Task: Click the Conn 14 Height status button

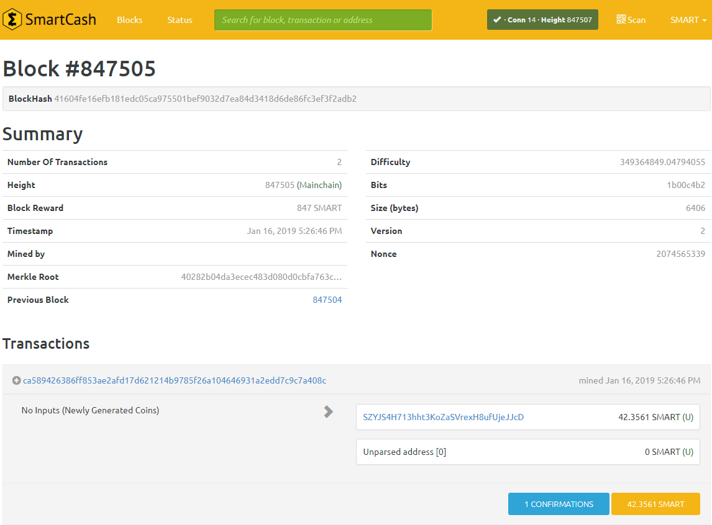Action: click(x=542, y=20)
